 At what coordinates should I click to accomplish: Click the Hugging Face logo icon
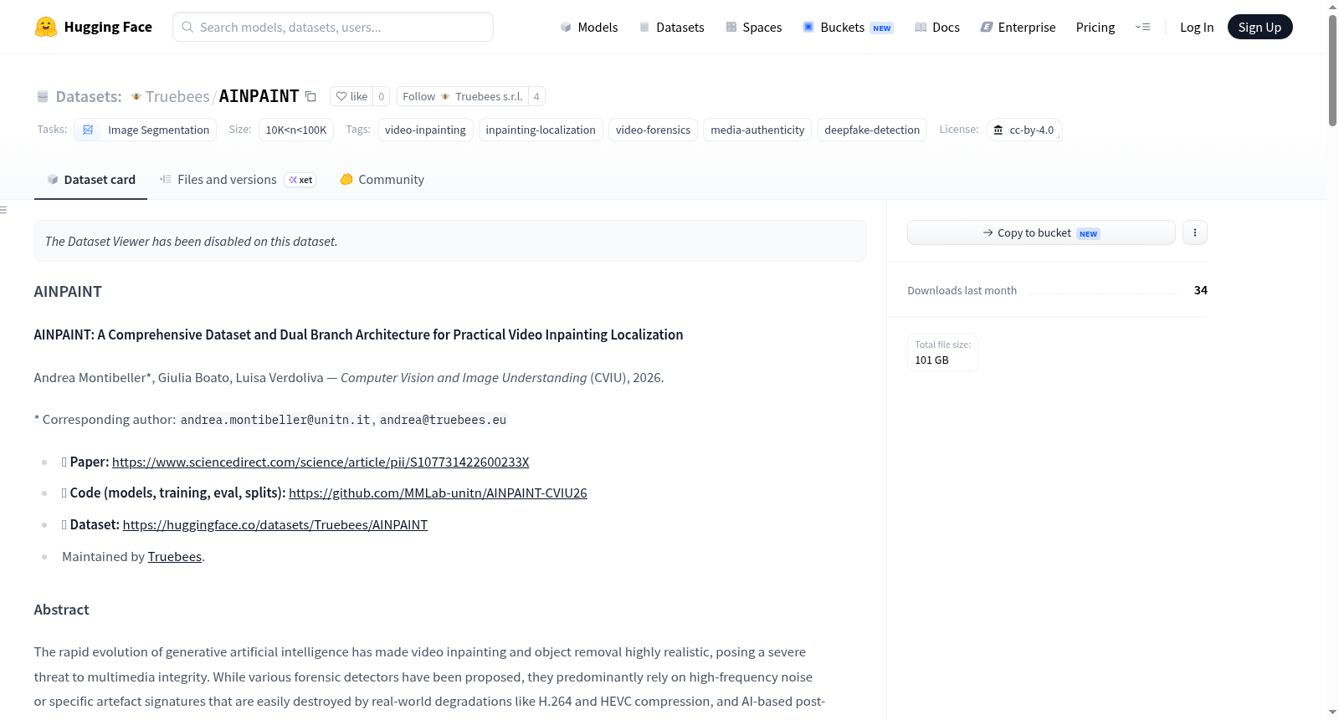click(46, 27)
